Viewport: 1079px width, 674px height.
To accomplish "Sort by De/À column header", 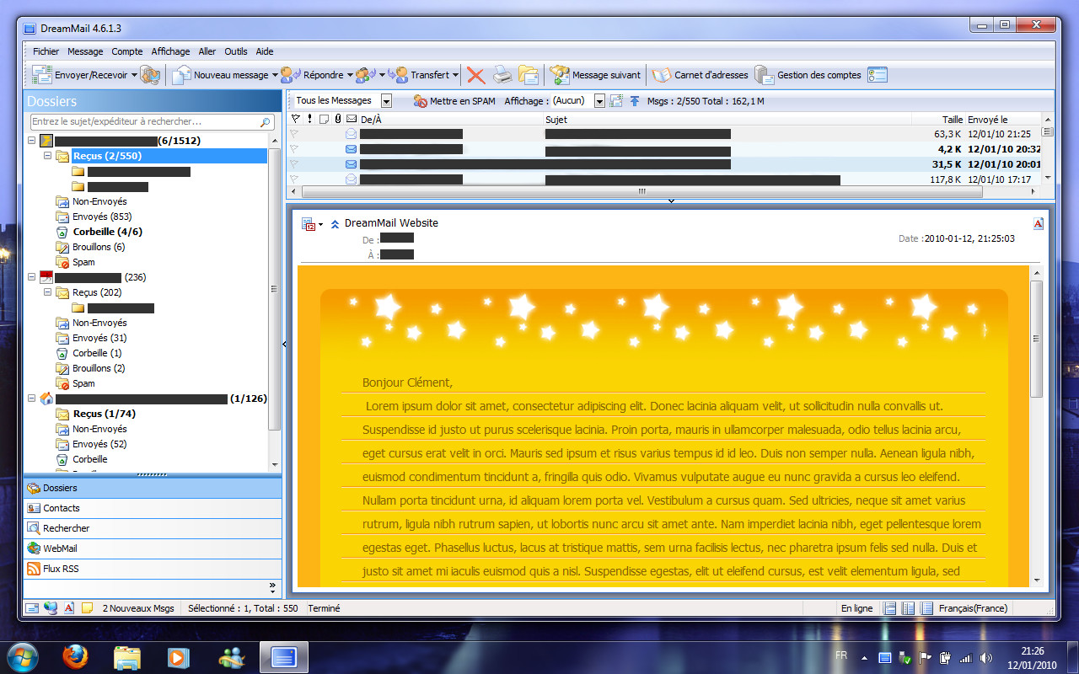I will [451, 120].
